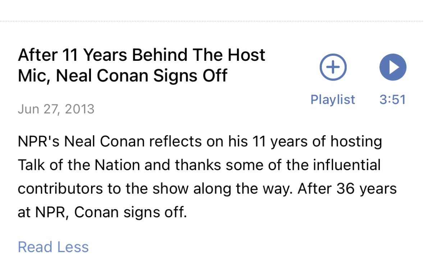Click the plus sign inside the outlined circle
This screenshot has height=278, width=424.
[333, 67]
